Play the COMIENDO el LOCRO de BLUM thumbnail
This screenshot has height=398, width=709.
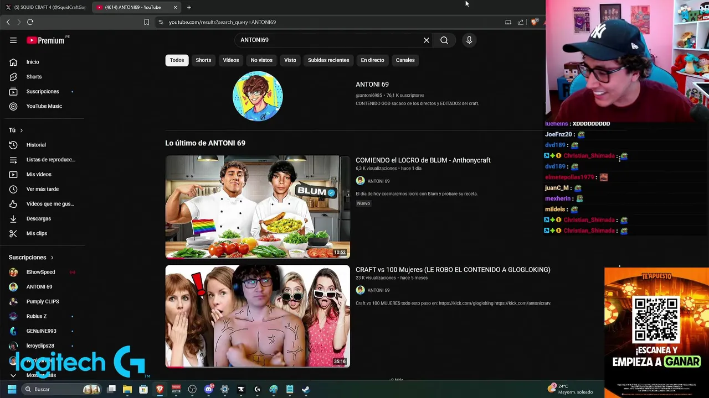[x=258, y=207]
